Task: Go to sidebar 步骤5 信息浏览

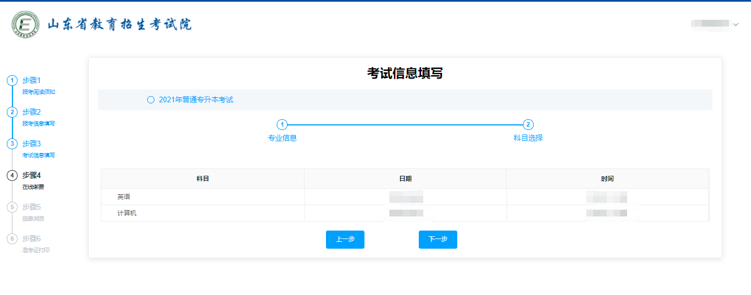Action: [26, 212]
